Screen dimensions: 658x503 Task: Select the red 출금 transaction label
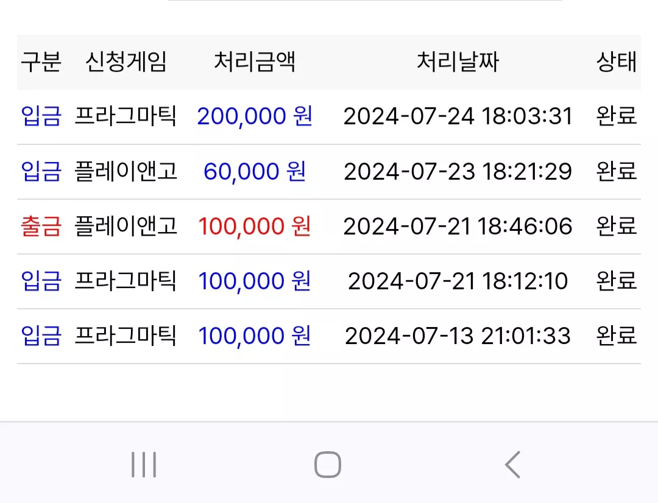pyautogui.click(x=41, y=226)
